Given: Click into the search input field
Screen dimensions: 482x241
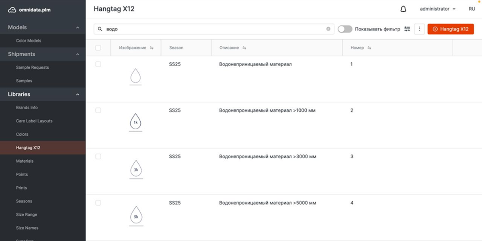Looking at the screenshot, I should [x=213, y=29].
